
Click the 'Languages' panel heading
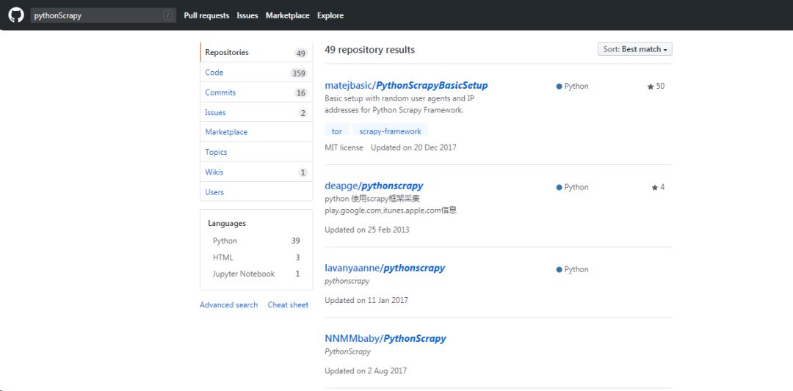click(x=227, y=223)
